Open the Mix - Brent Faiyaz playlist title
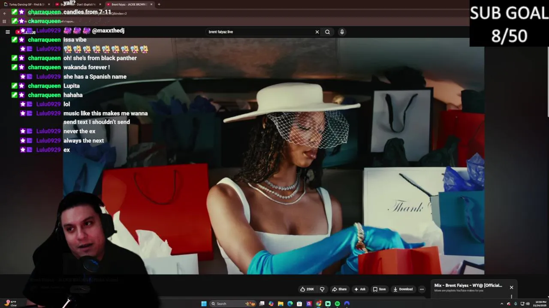549x308 pixels. [468, 285]
